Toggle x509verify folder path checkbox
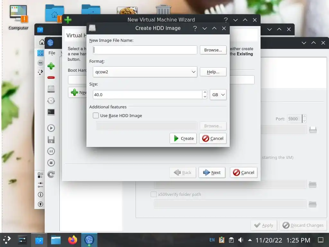 coord(153,194)
